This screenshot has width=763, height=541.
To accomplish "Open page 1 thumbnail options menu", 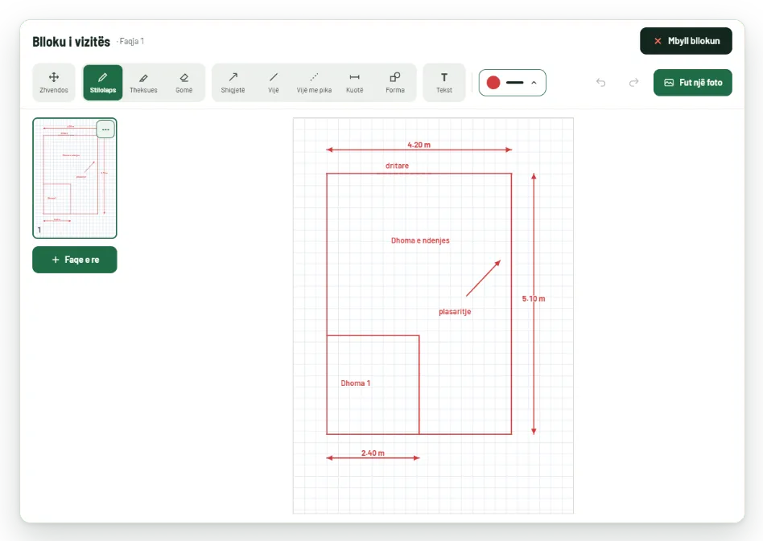I will (105, 129).
